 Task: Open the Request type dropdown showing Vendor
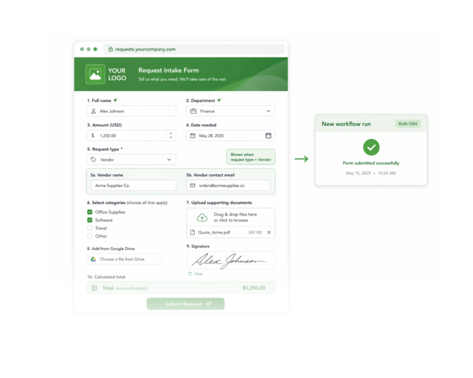click(132, 159)
